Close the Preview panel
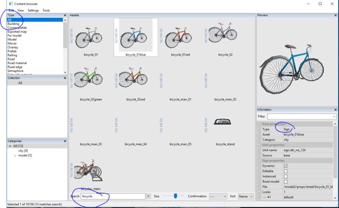Image resolution: width=339 pixels, height=208 pixels. coord(336,15)
